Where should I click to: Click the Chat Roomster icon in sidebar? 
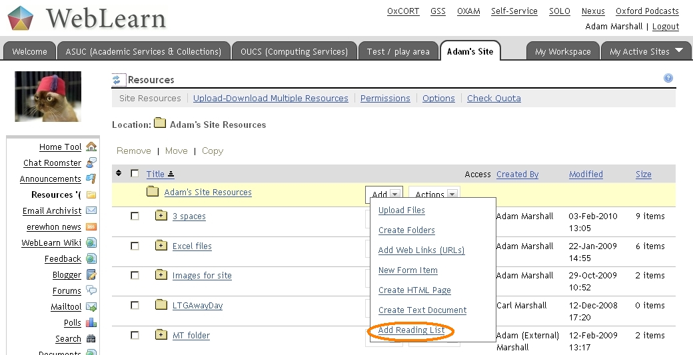point(91,163)
